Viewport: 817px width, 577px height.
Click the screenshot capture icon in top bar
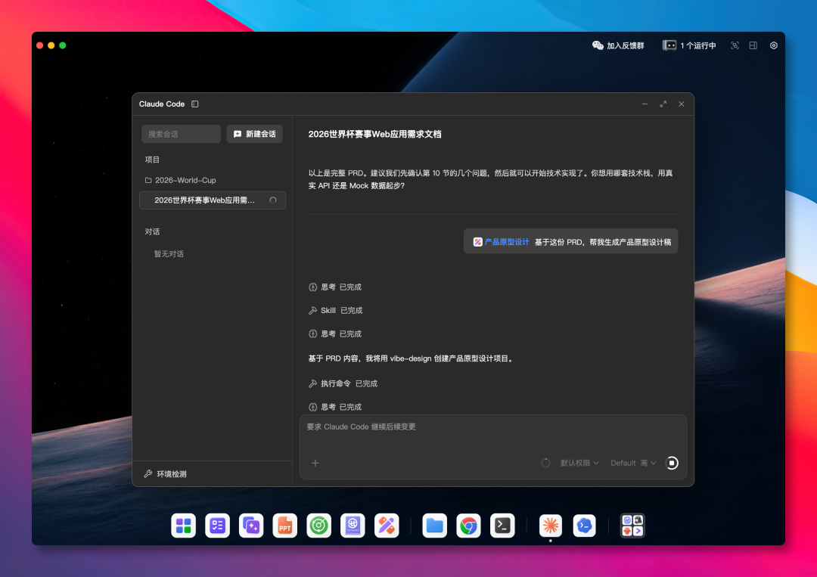tap(735, 46)
